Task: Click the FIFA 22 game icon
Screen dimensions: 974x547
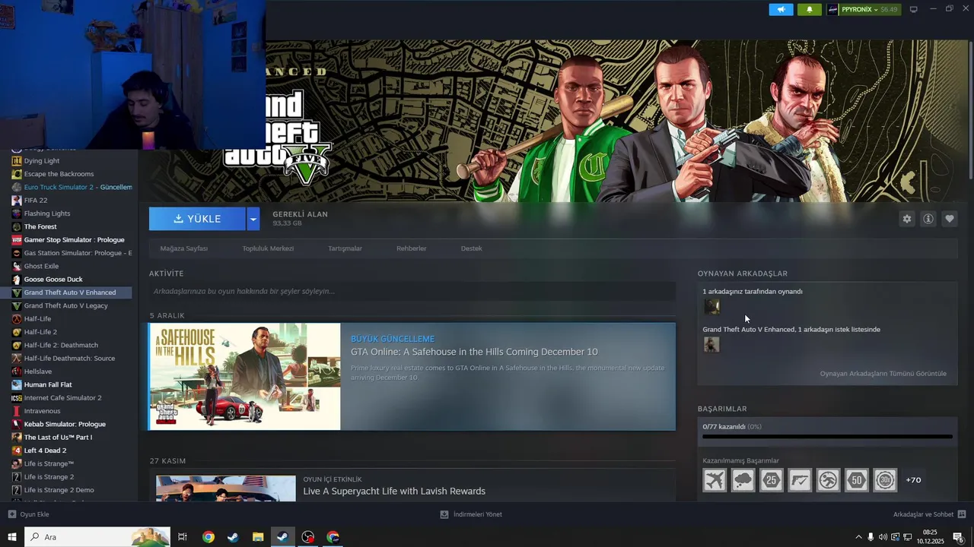Action: point(17,201)
